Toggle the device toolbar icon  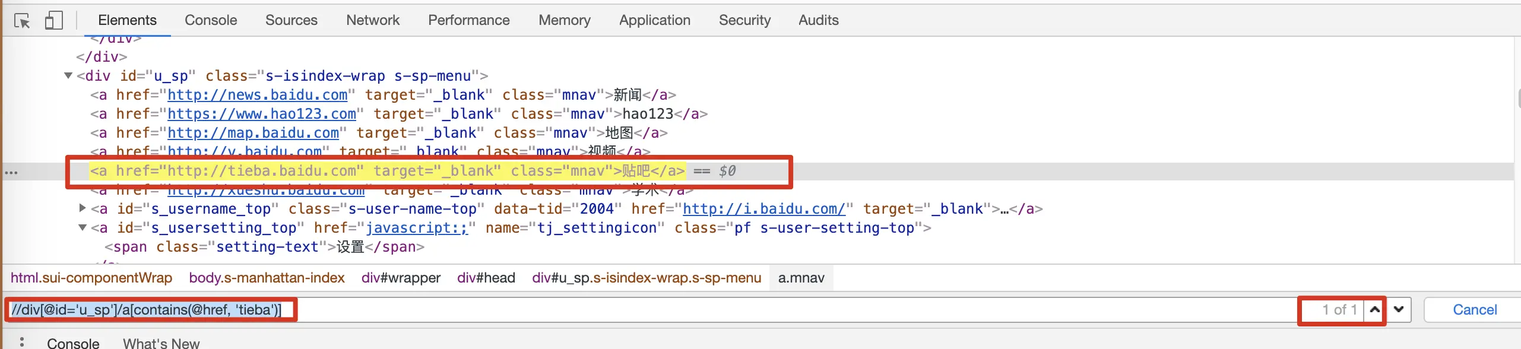click(x=54, y=21)
